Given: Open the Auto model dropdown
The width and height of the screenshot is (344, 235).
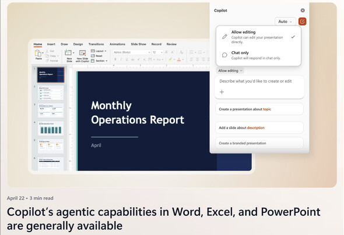Looking at the screenshot, I should pyautogui.click(x=285, y=22).
